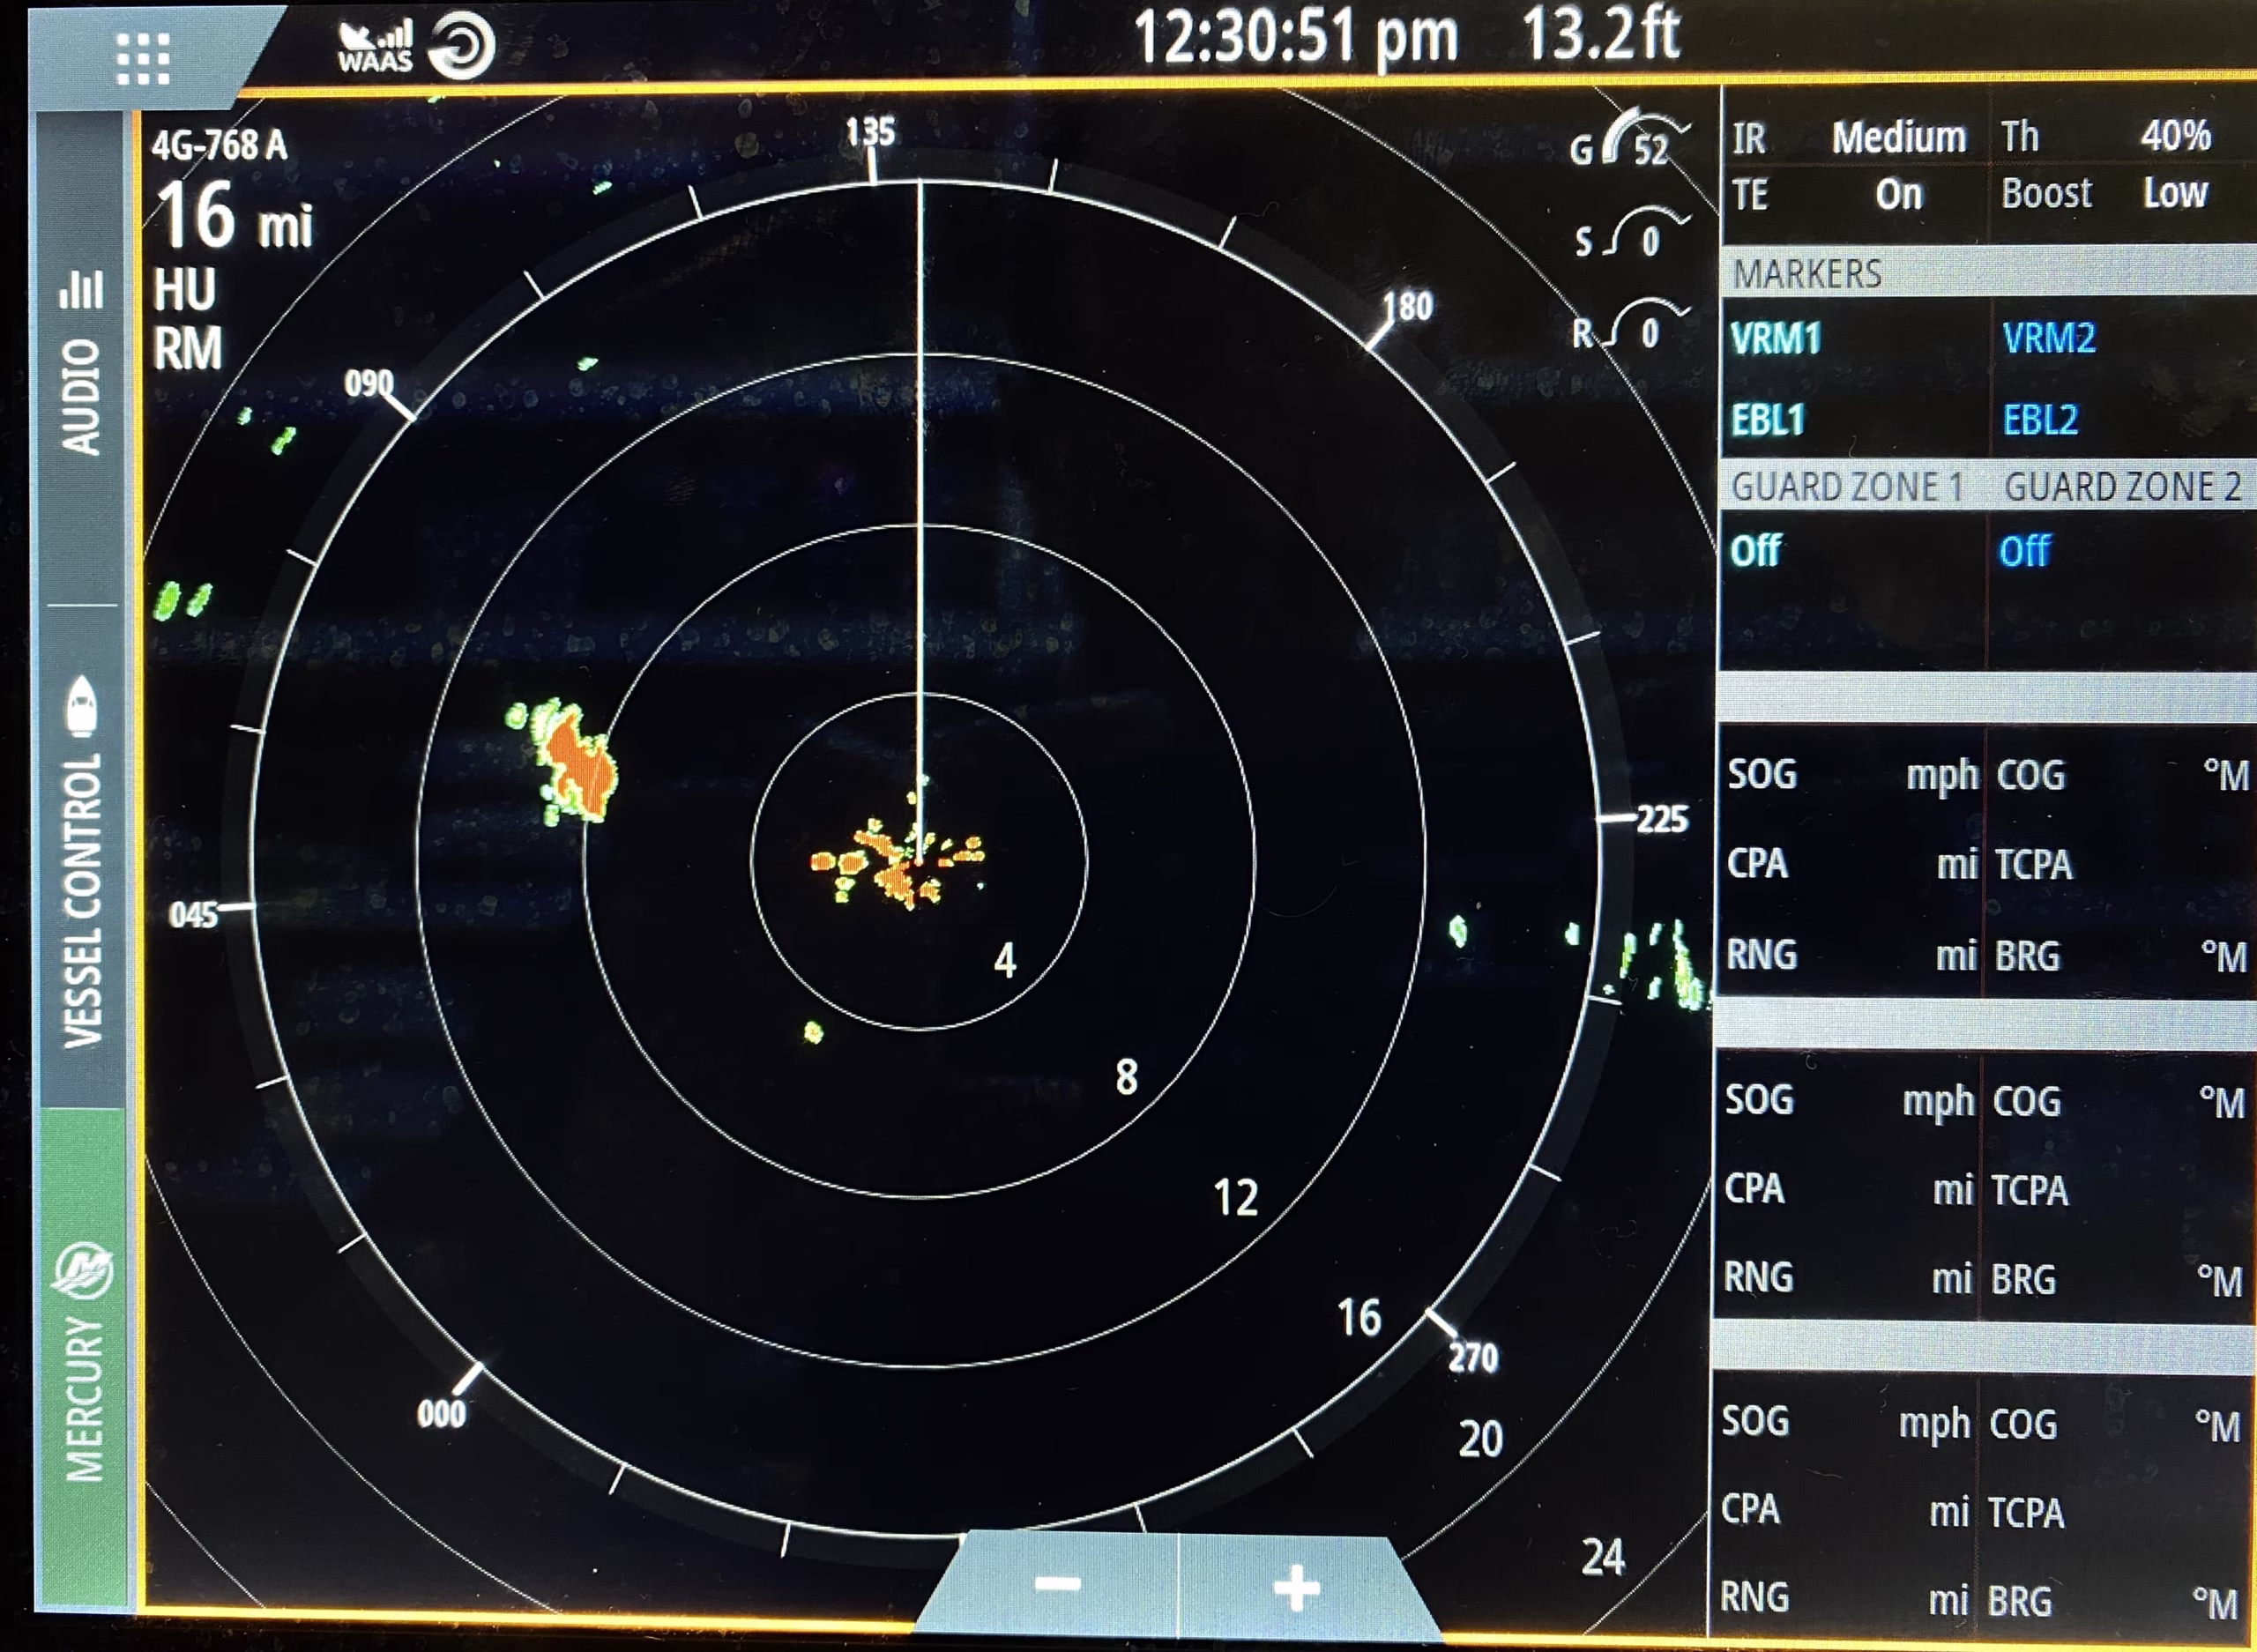Tap the 180 bearing scale mark

pyautogui.click(x=1408, y=306)
